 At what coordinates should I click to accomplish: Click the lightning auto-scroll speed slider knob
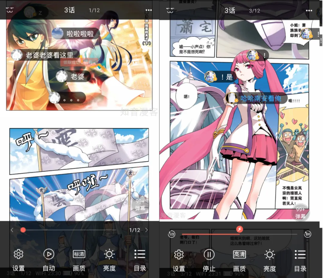[239, 229]
